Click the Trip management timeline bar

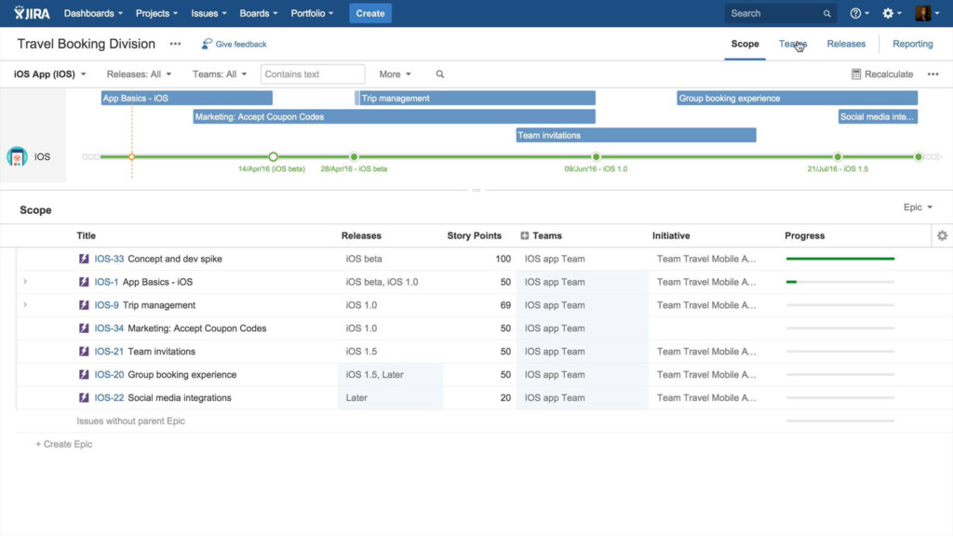(x=476, y=98)
